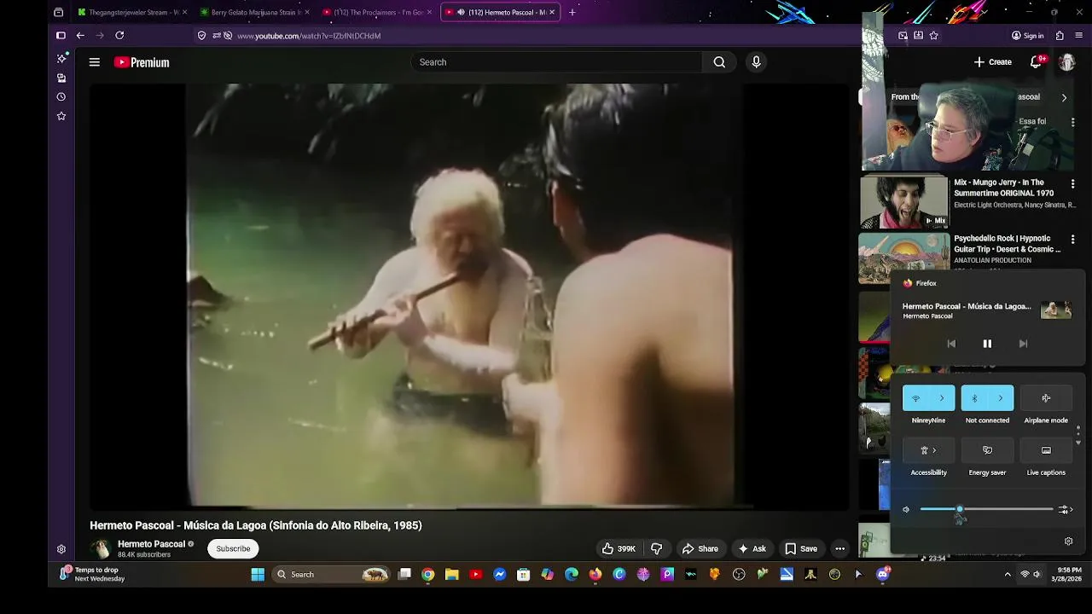Toggle Airplane mode

[x=1046, y=398]
